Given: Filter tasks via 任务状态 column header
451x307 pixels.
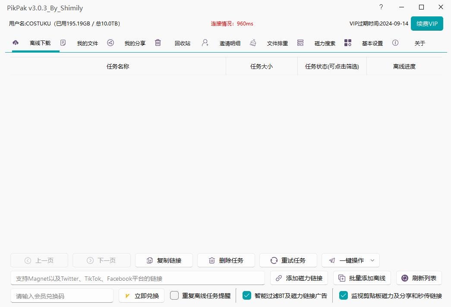Looking at the screenshot, I should (332, 66).
